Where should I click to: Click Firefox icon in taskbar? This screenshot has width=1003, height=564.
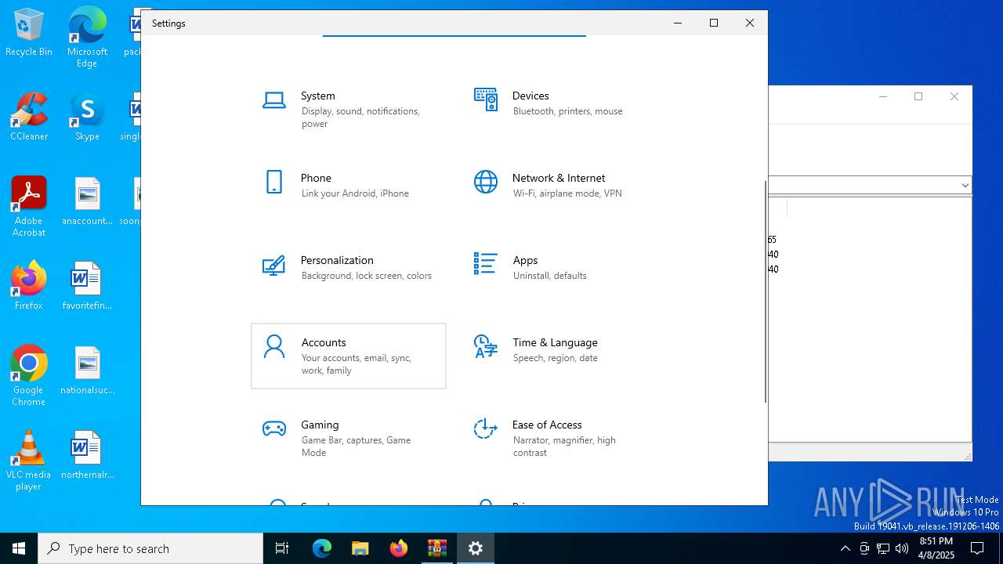399,548
